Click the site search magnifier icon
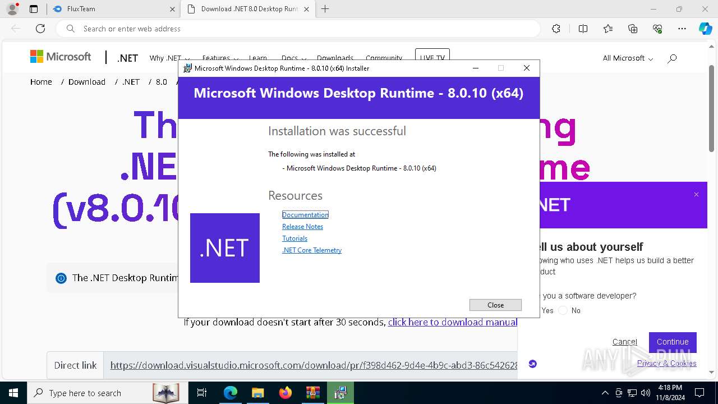 click(x=672, y=58)
